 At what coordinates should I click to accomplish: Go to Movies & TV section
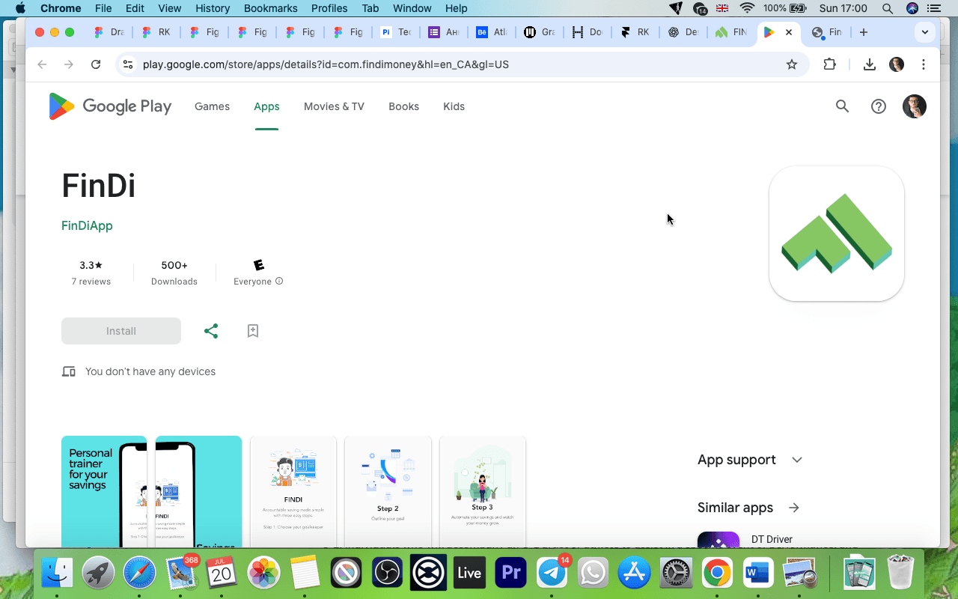[334, 106]
